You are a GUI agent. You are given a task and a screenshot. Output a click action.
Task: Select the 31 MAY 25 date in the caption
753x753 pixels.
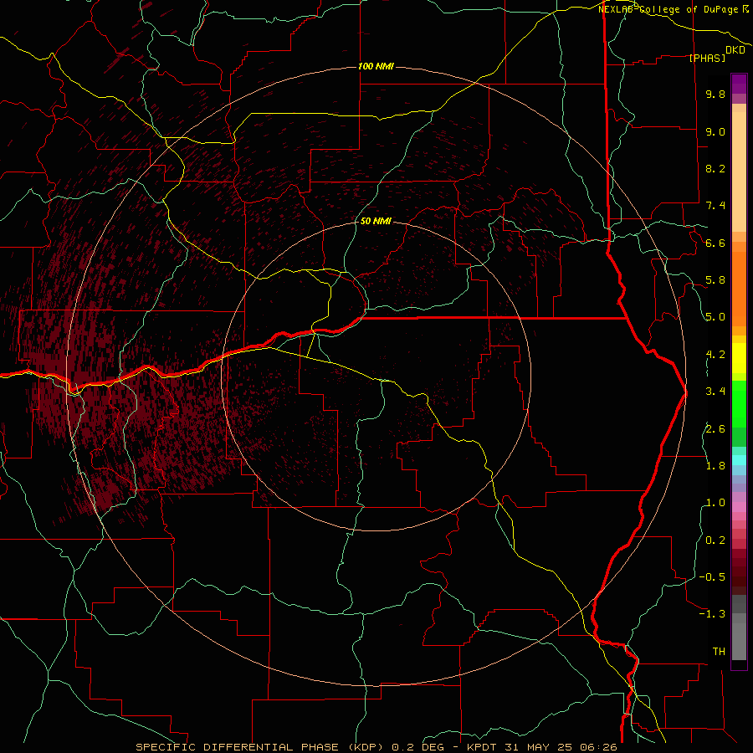(538, 747)
